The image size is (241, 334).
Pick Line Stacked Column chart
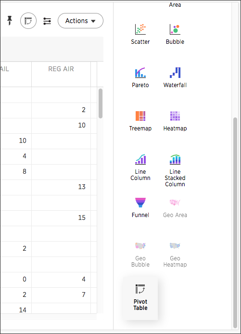click(175, 170)
